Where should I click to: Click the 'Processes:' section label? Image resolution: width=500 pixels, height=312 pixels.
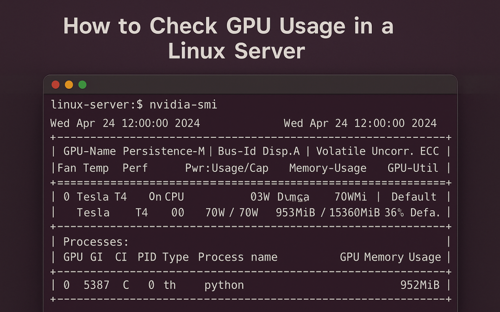96,242
